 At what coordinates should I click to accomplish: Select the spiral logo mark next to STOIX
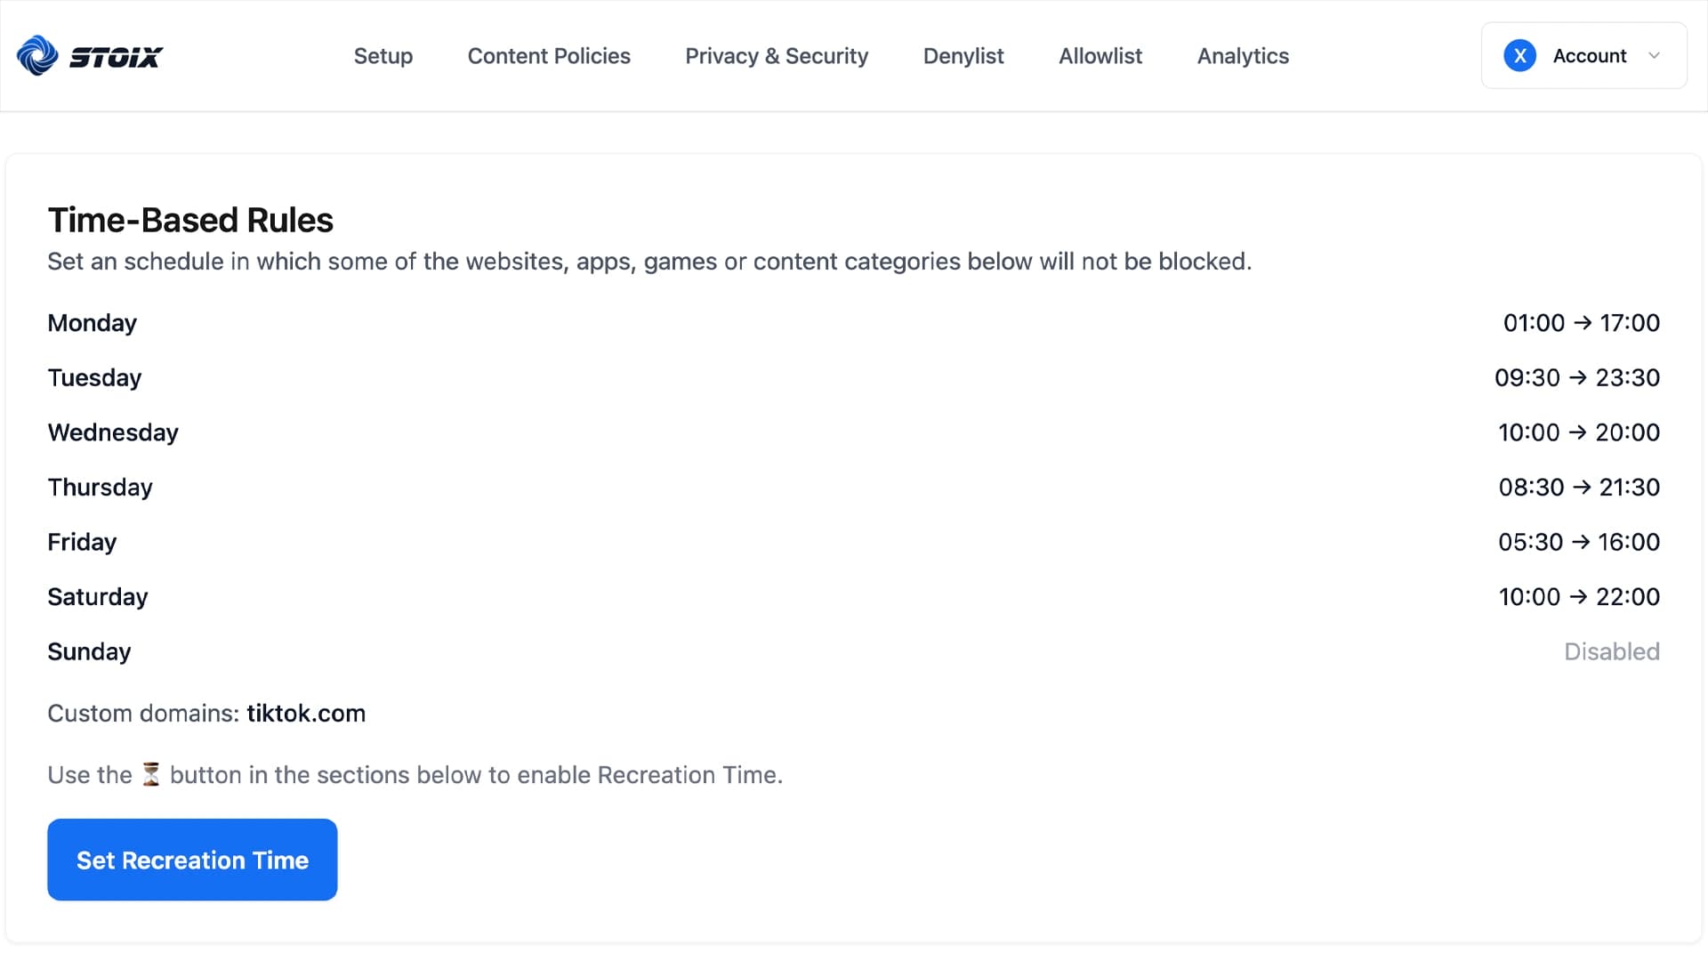click(36, 55)
